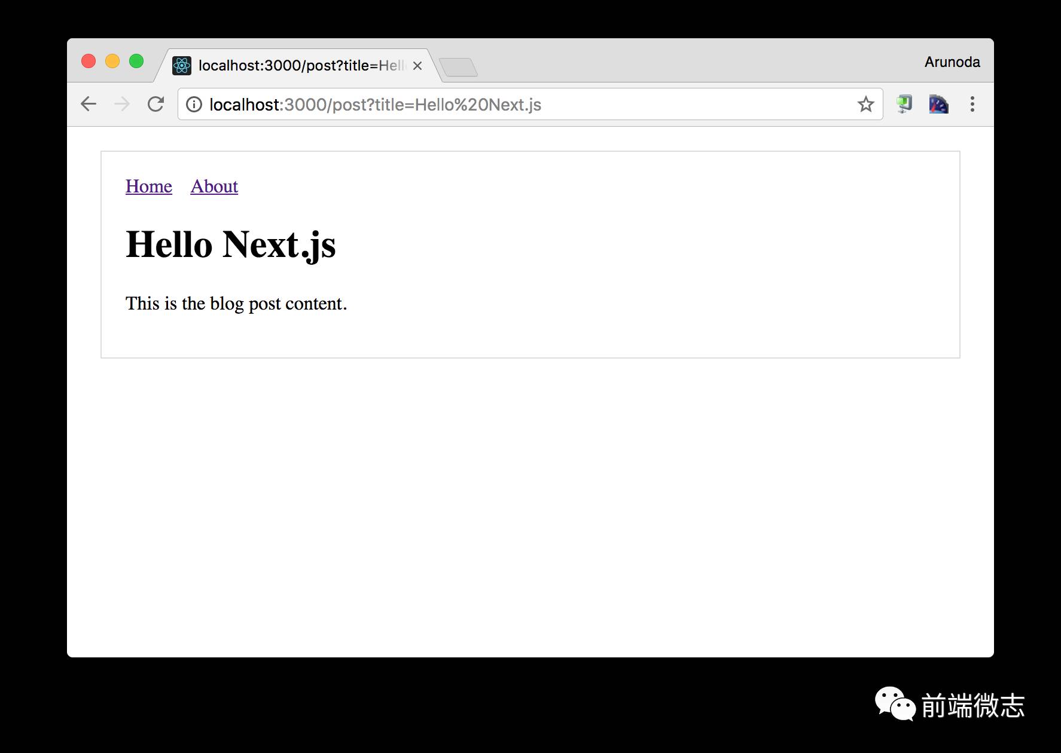This screenshot has width=1061, height=753.
Task: Click the React favicon on the tab
Action: click(182, 66)
